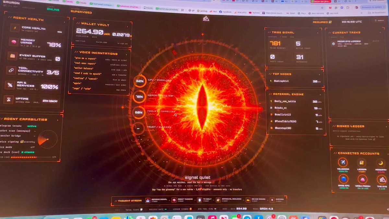Click the Base RPC blue circle icon

344,179
